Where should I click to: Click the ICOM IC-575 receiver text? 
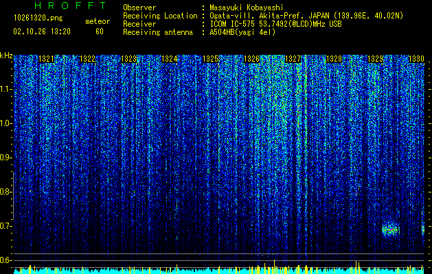click(275, 24)
